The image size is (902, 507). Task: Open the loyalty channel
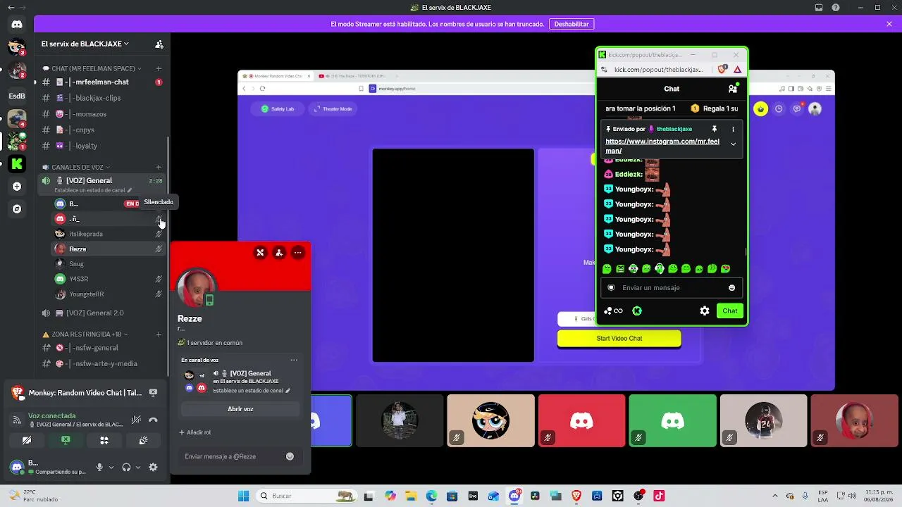click(x=102, y=146)
